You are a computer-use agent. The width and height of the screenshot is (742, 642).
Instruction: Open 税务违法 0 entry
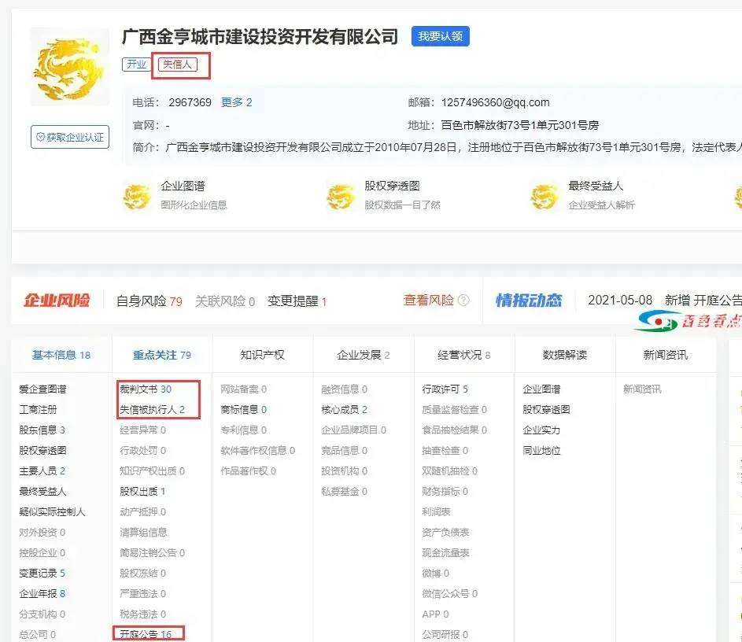click(143, 614)
